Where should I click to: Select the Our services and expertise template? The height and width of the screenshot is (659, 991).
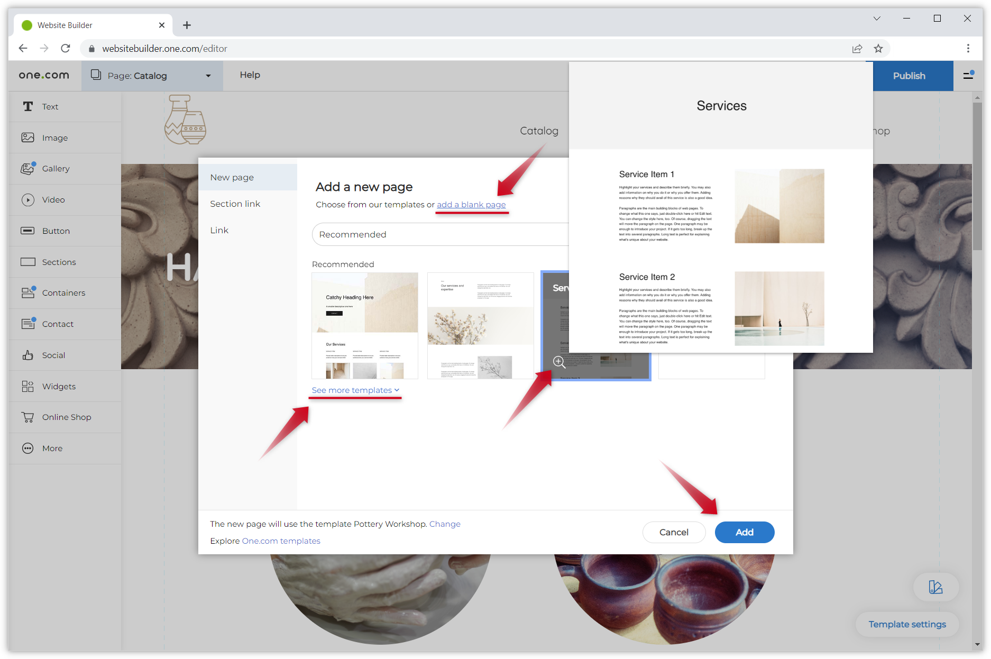pyautogui.click(x=480, y=326)
